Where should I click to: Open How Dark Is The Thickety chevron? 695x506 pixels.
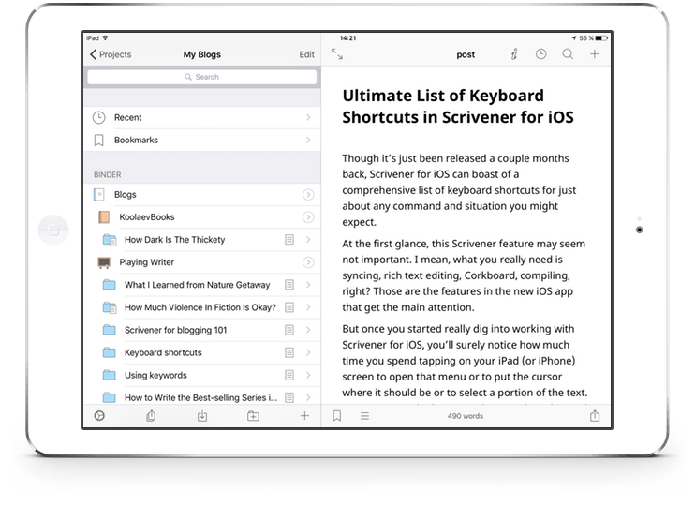pos(308,240)
